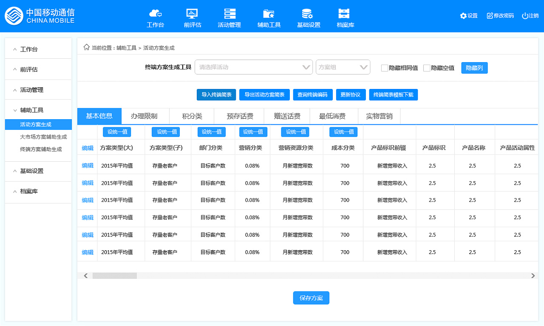Expand the 方案组 dropdown
The width and height of the screenshot is (544, 326).
343,67
